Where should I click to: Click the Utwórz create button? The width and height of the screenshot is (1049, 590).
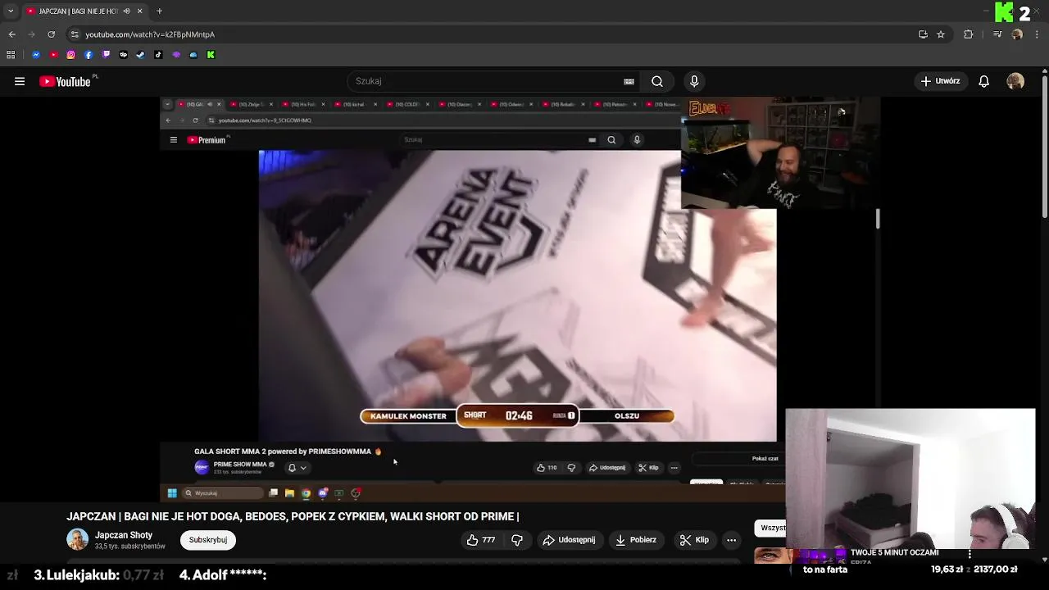tap(940, 81)
